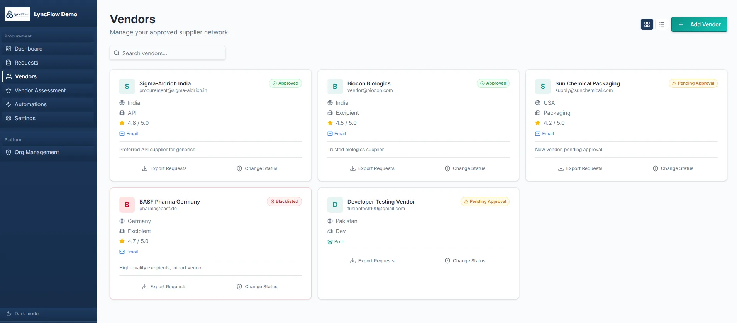This screenshot has width=737, height=323.
Task: Click the building icon next to API
Action: [122, 113]
